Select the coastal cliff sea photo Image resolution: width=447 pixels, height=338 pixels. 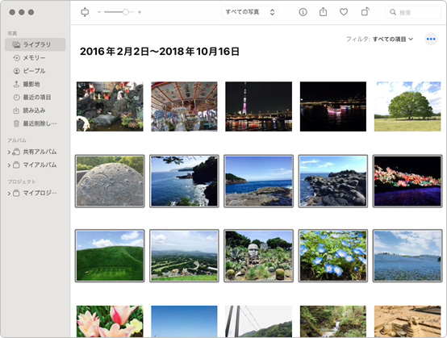(x=184, y=181)
